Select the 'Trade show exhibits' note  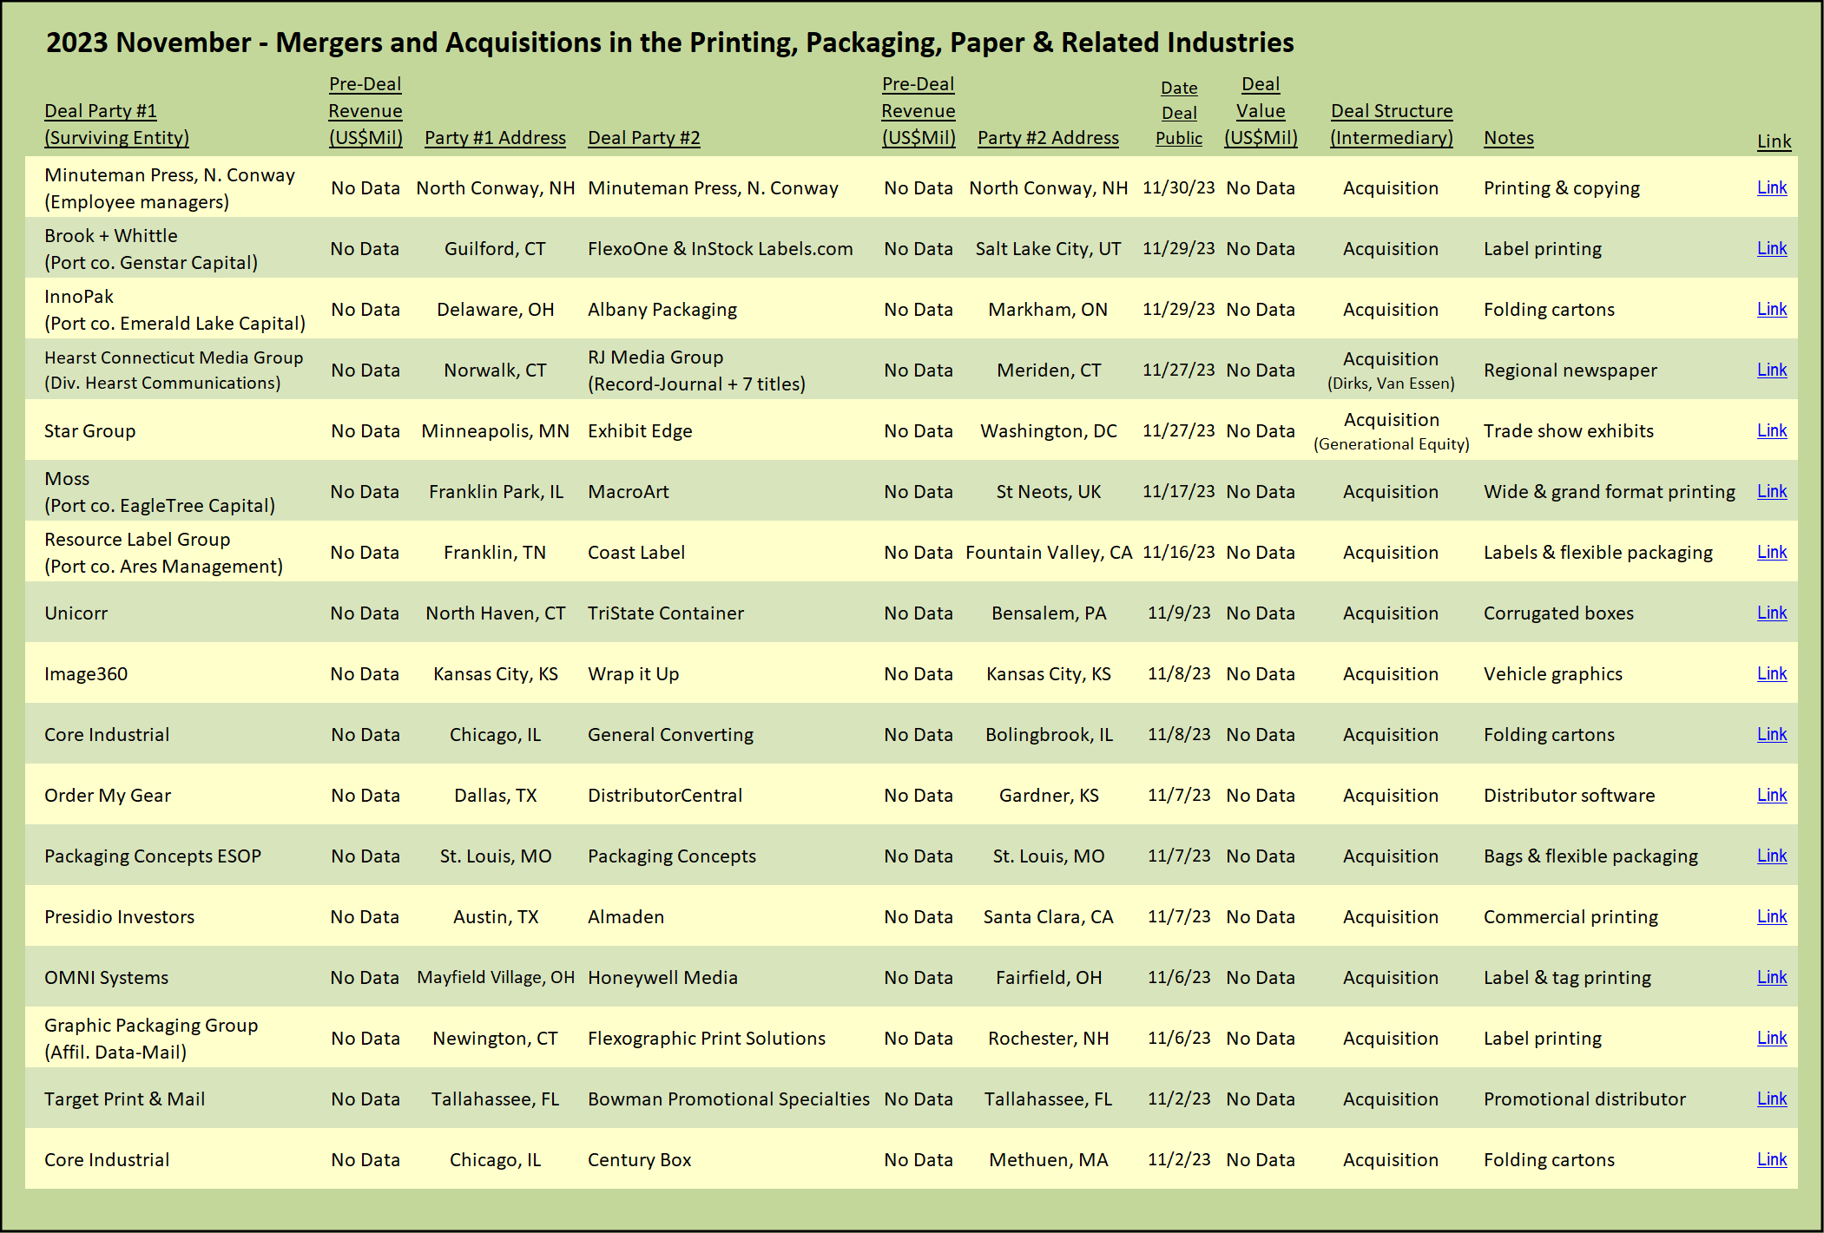point(1568,431)
